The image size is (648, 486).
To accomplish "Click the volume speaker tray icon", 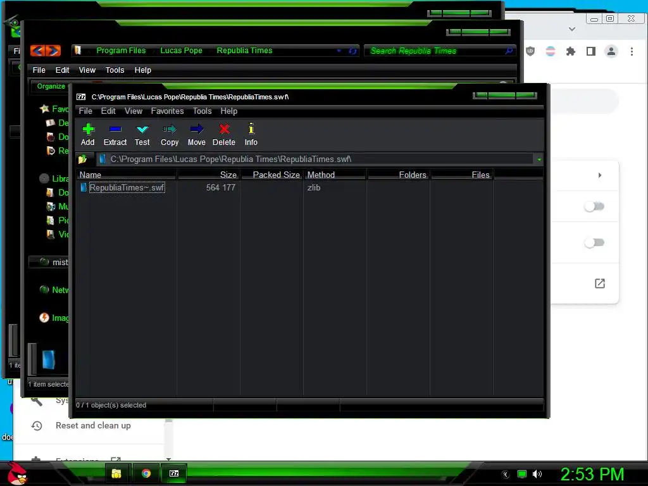I will tap(537, 474).
